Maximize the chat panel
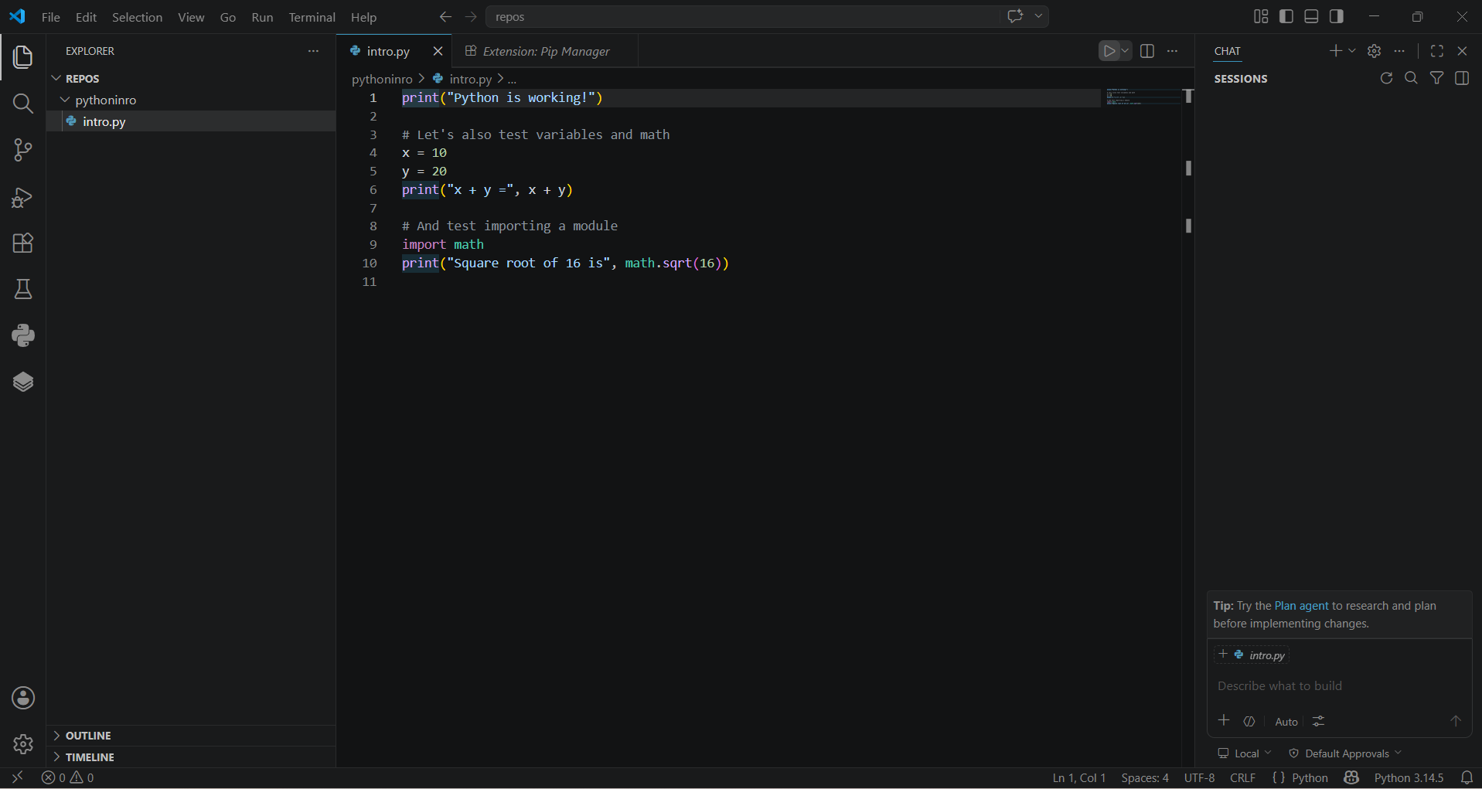Screen dimensions: 1482x789 (1437, 51)
